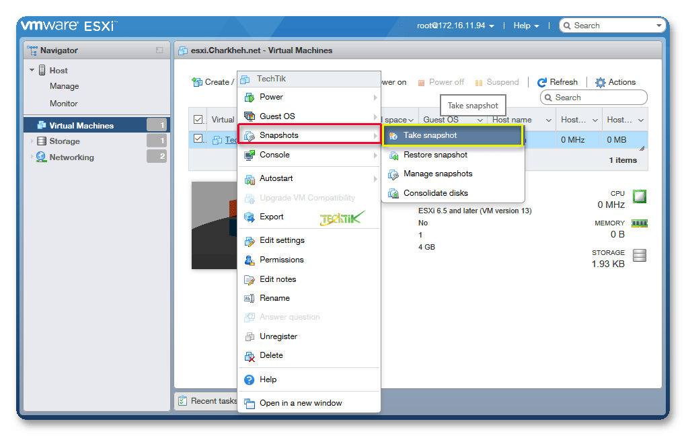Open the Help dropdown in top bar

[x=527, y=26]
